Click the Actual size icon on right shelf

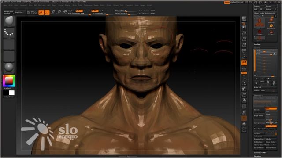tap(244, 39)
